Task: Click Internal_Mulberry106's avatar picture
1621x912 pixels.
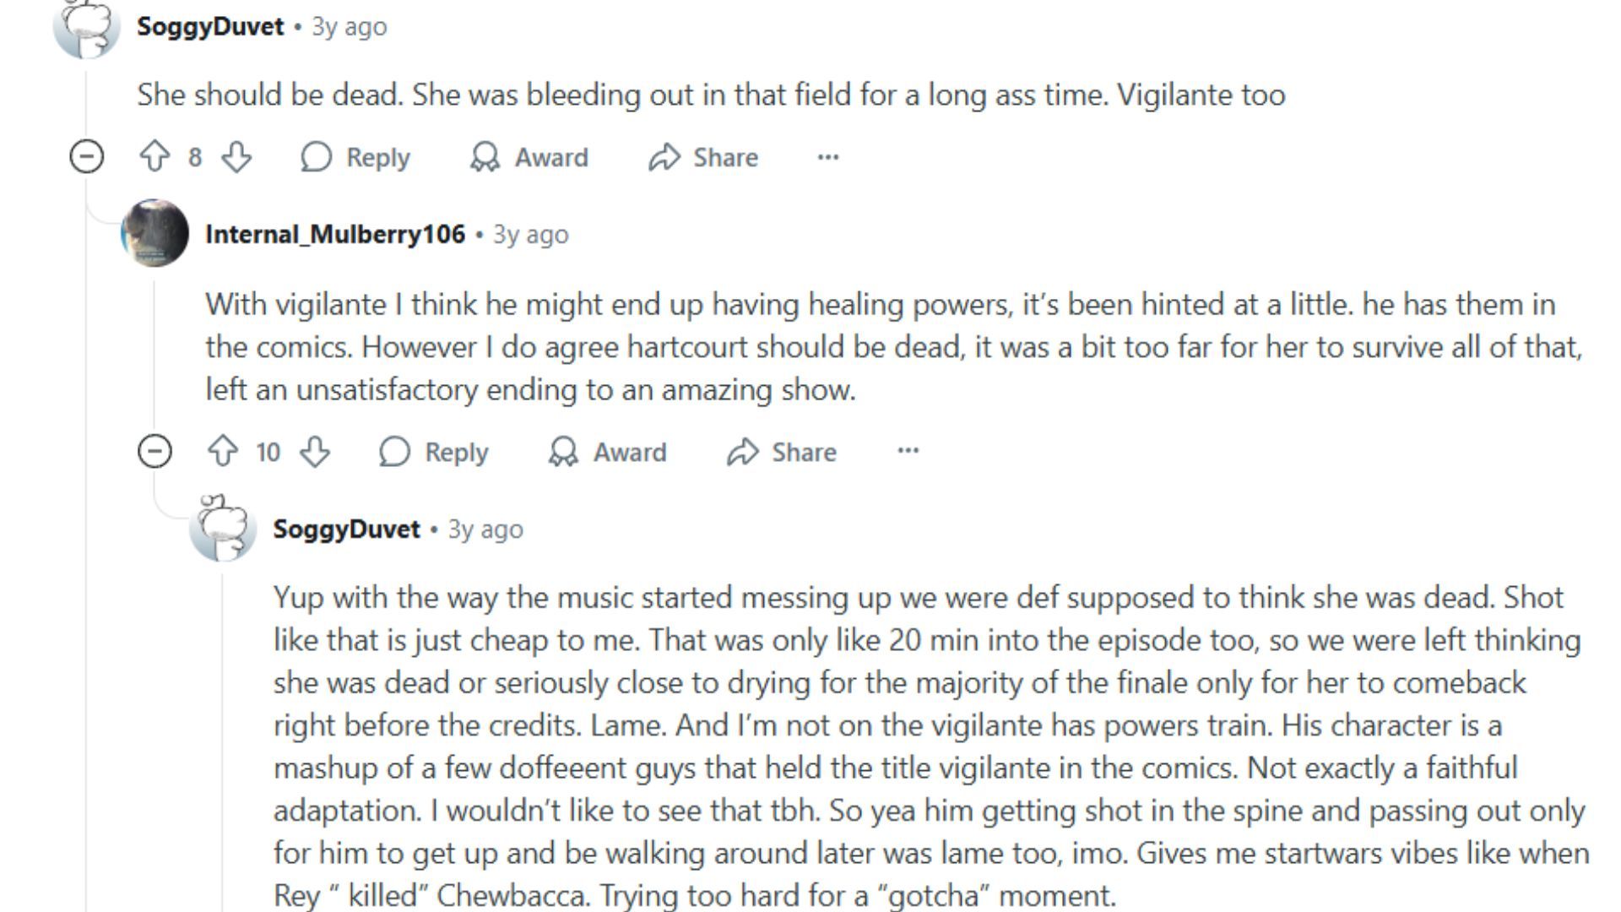Action: (x=155, y=233)
